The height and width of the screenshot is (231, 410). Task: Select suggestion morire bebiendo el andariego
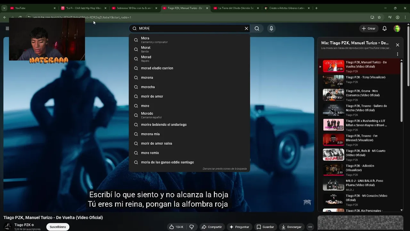click(189, 124)
